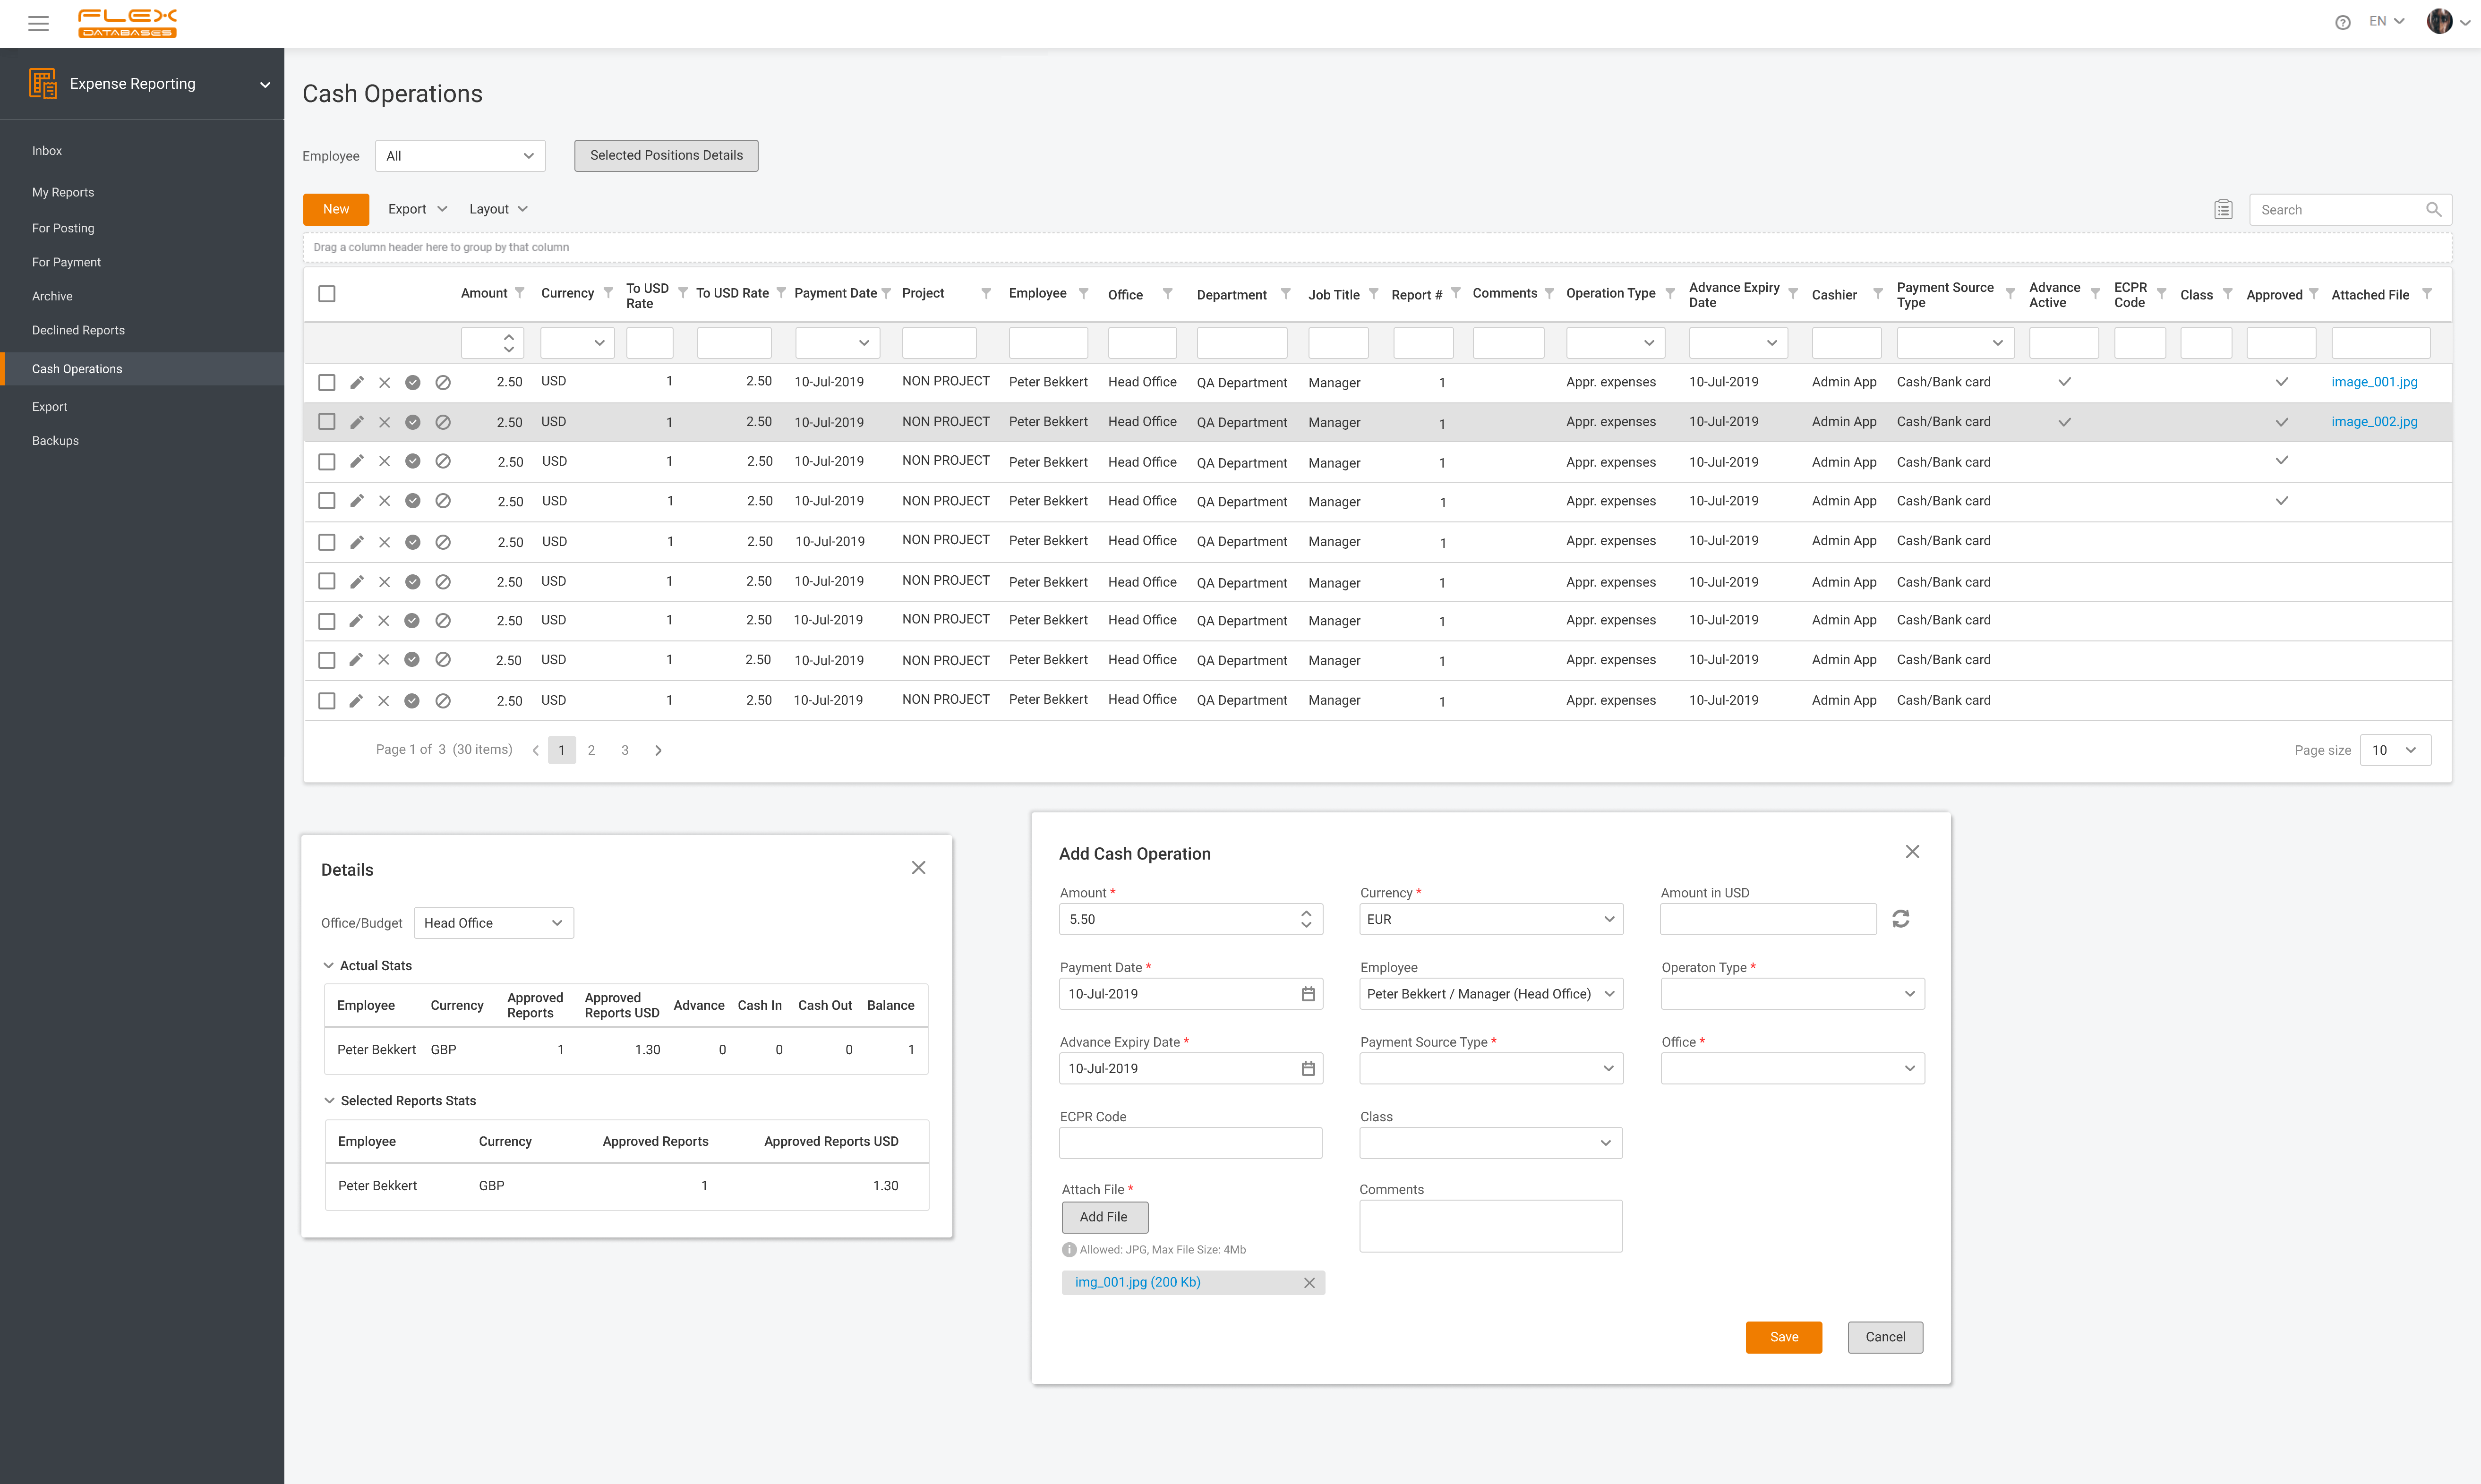Expand the Currency dropdown showing EUR
Viewport: 2481px width, 1484px height.
[x=1490, y=919]
